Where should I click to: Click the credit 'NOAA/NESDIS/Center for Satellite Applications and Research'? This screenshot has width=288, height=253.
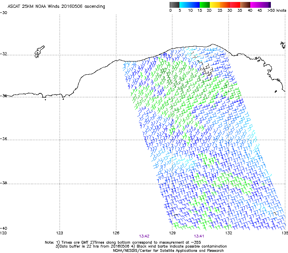pyautogui.click(x=168, y=251)
